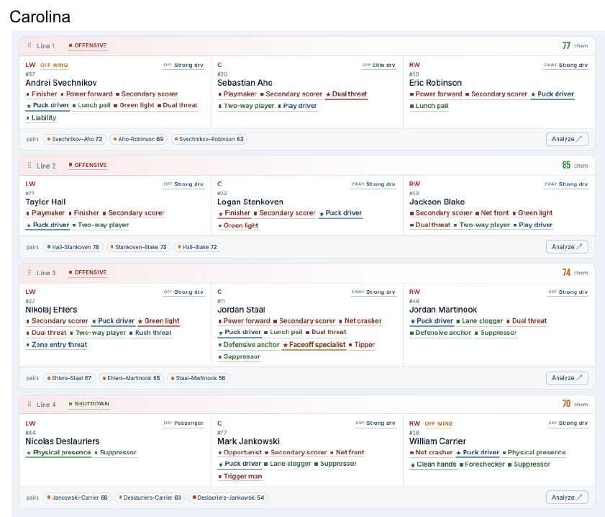Click player name Andrei Svechnikov
Image resolution: width=605 pixels, height=517 pixels.
(61, 83)
